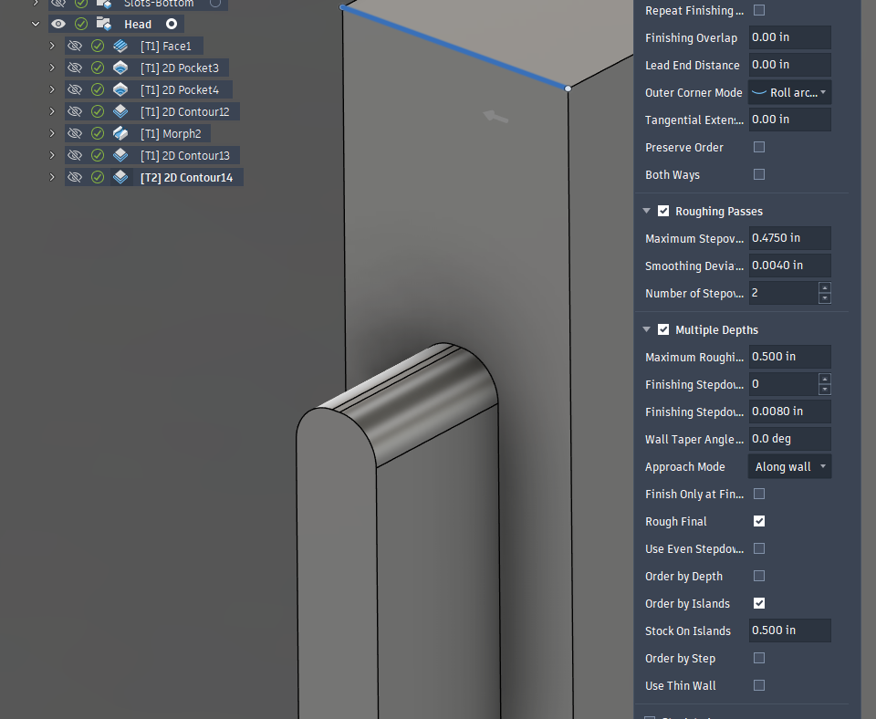Click the green checkmark status of 2D Pocket3
The image size is (876, 719).
click(98, 68)
